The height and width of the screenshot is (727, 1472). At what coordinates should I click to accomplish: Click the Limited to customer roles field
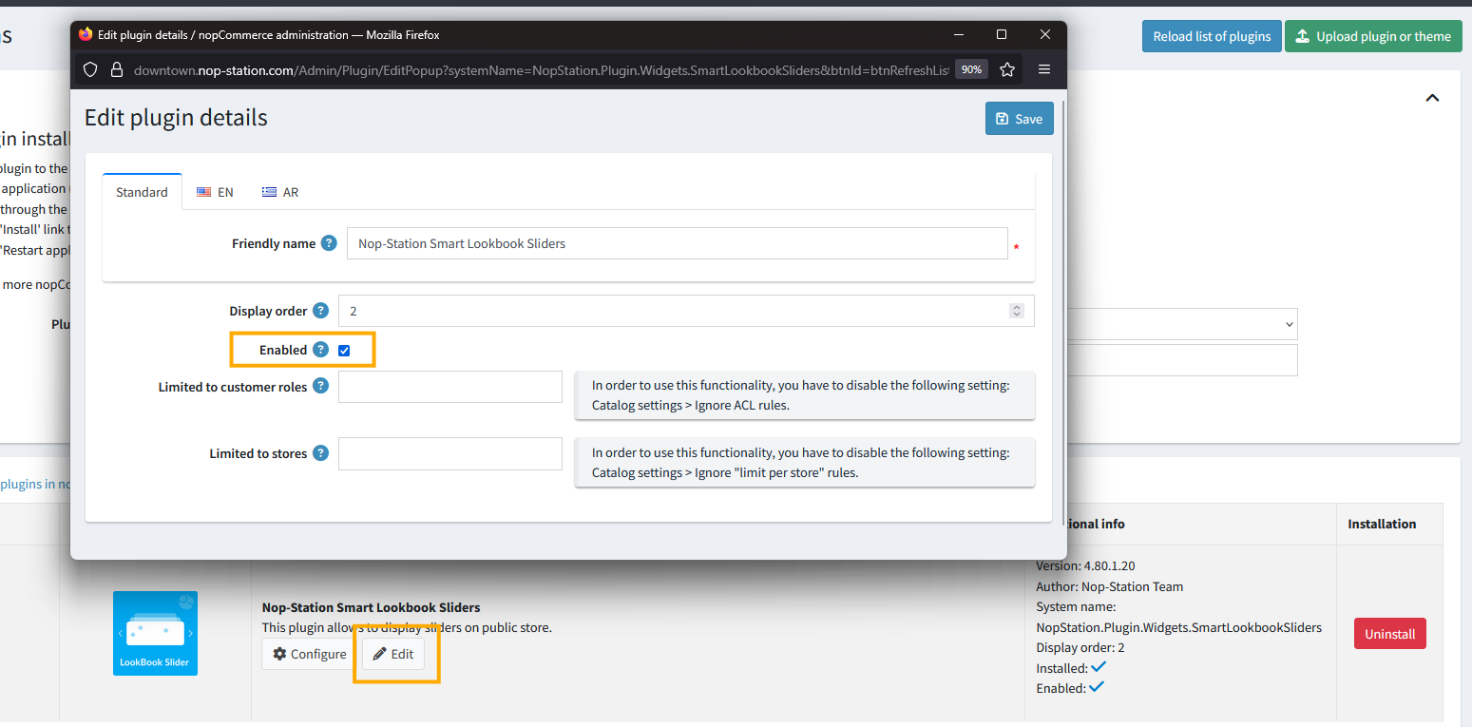click(x=450, y=387)
